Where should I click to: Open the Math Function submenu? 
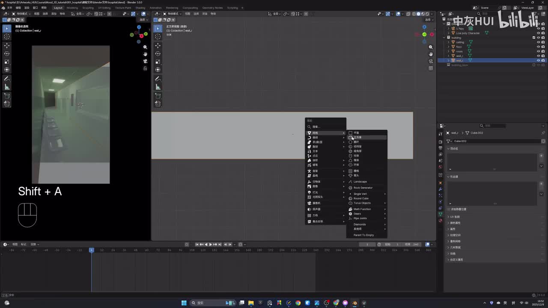[367, 209]
